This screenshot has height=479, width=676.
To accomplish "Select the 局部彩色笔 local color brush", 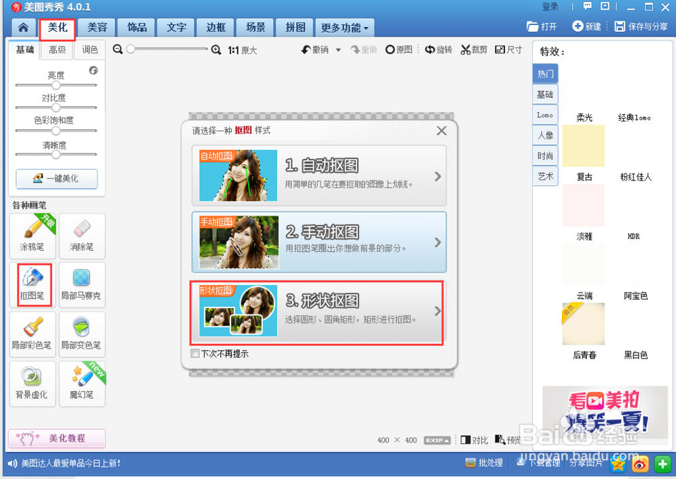I will 32,334.
